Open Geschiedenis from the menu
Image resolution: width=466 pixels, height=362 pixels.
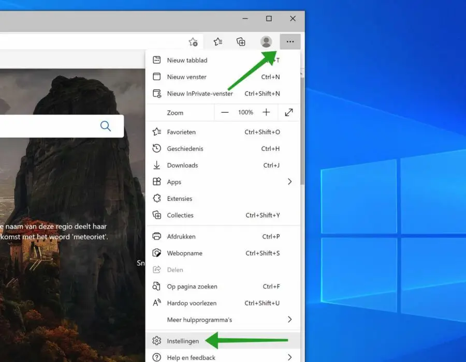(x=223, y=148)
